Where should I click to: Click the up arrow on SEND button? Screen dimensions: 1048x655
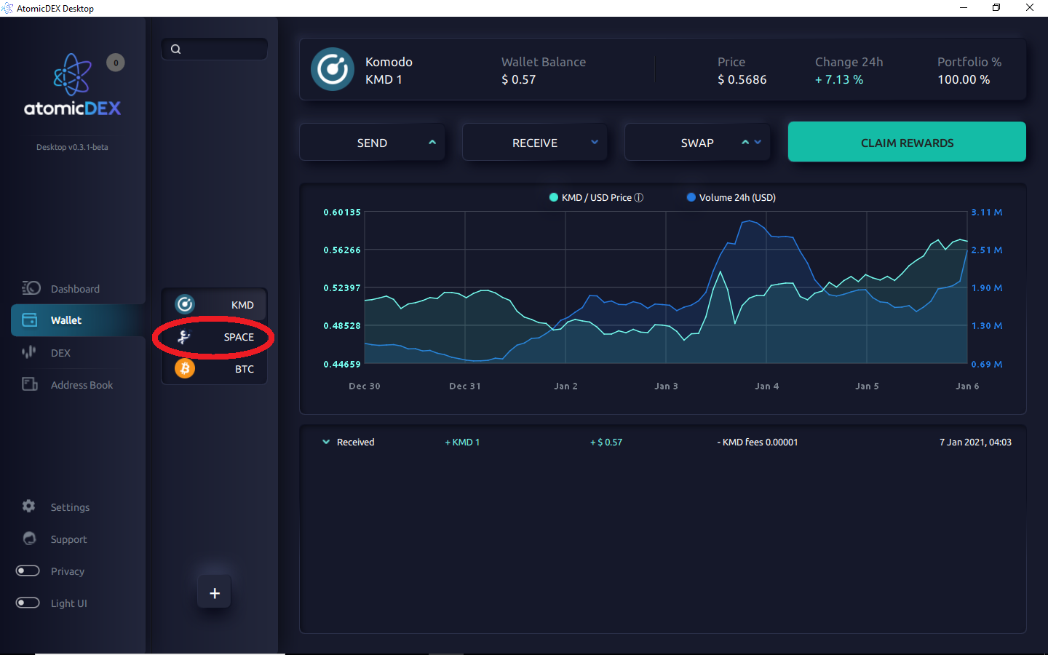pyautogui.click(x=432, y=142)
